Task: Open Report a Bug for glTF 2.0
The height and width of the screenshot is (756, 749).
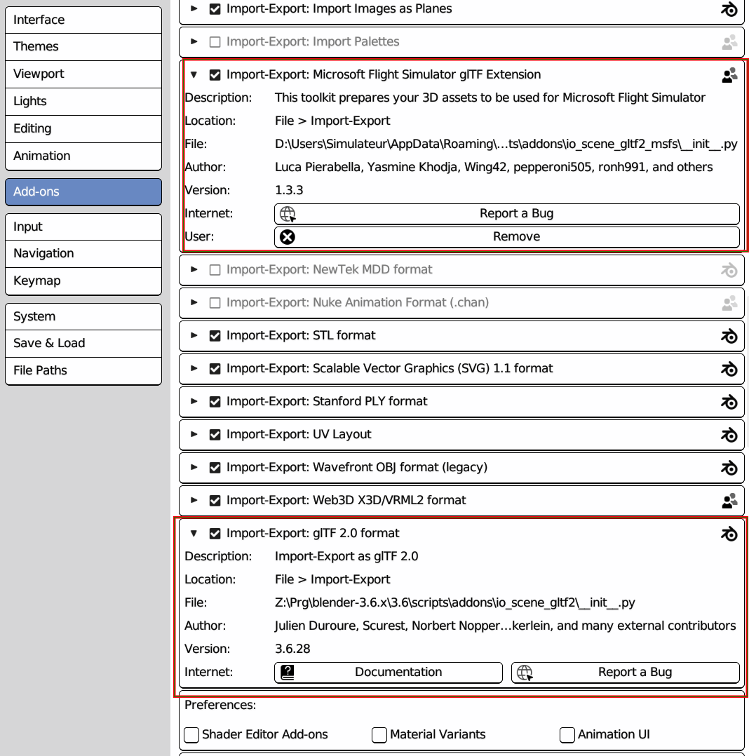Action: pos(626,672)
